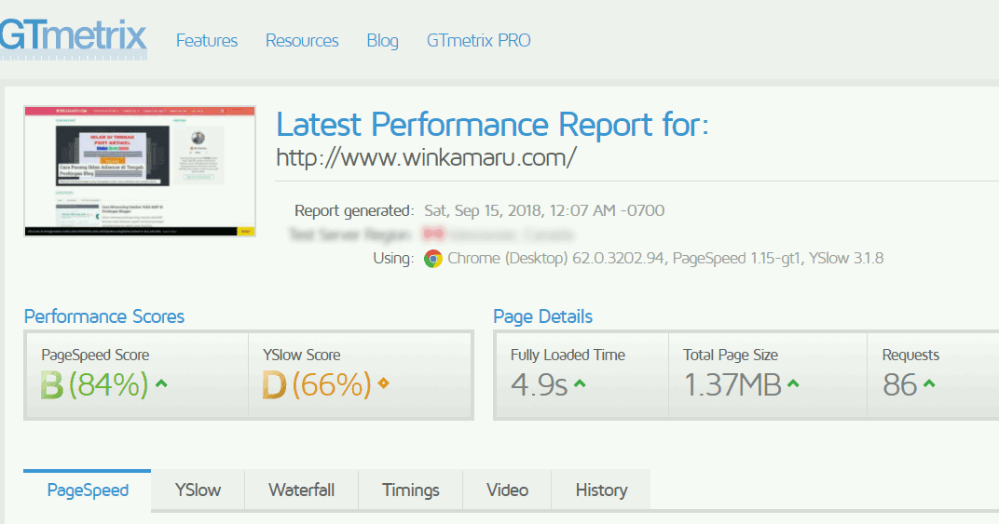This screenshot has width=999, height=524.
Task: Click the D (66%) YSlow grade
Action: [317, 385]
